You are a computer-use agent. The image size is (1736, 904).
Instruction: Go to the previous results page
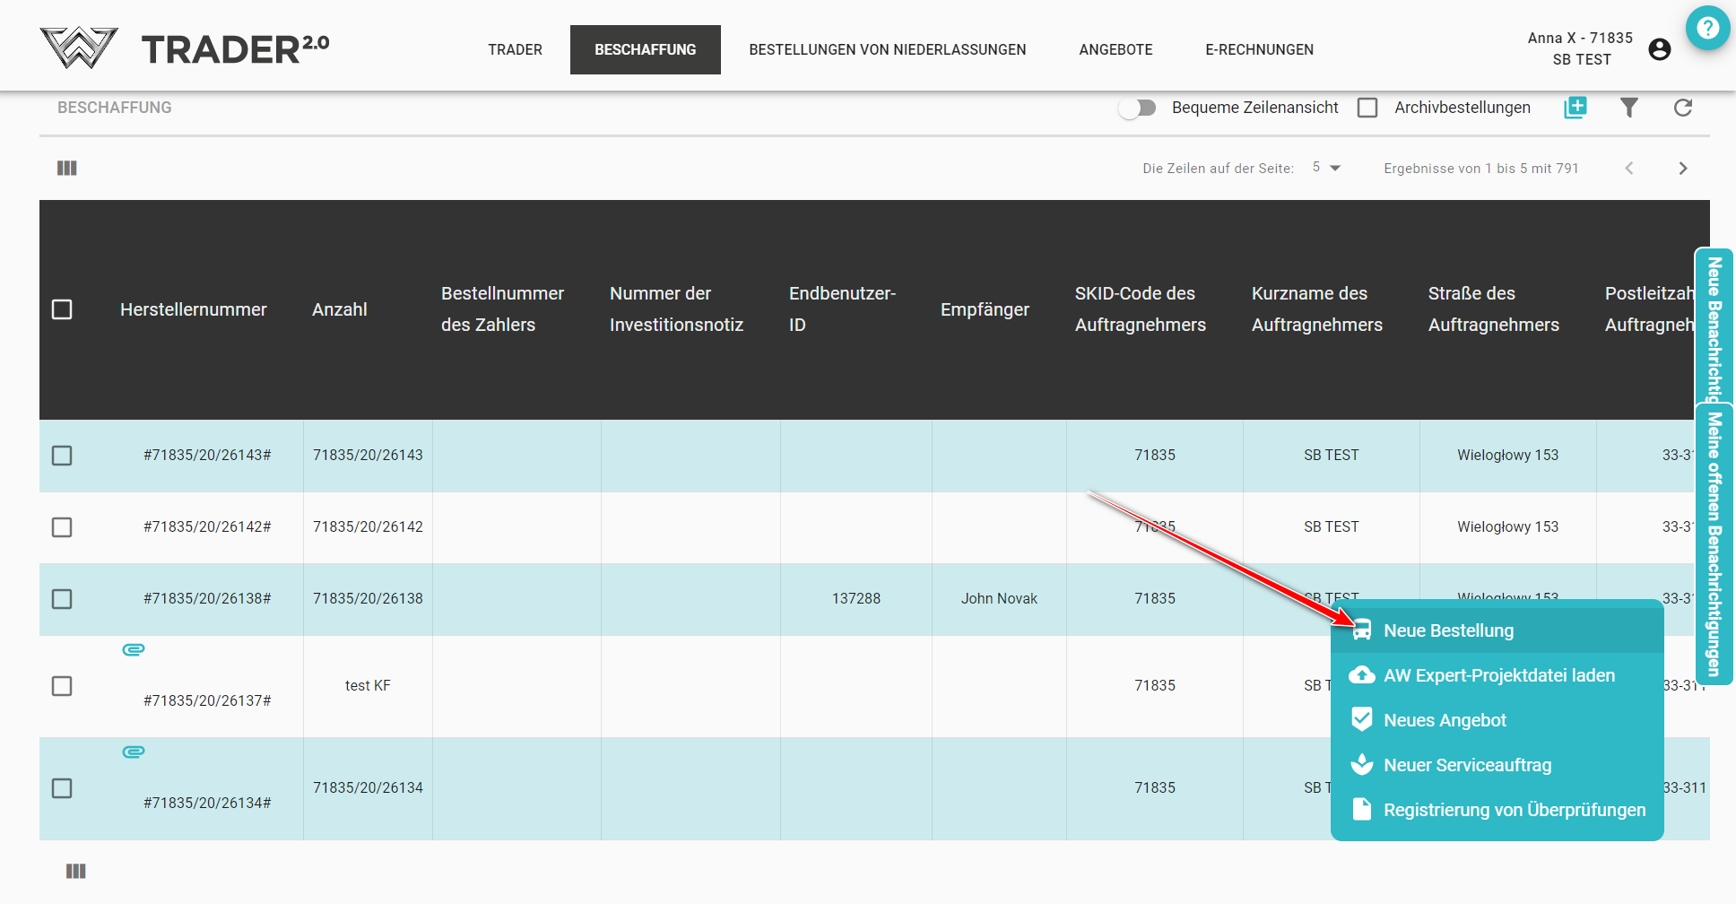click(1628, 169)
